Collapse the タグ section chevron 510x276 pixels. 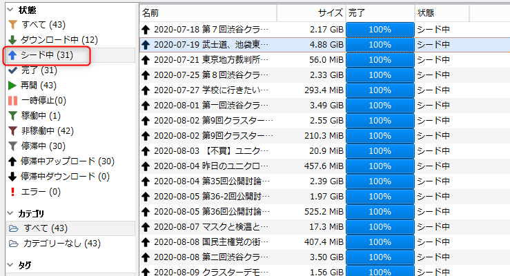[10, 265]
